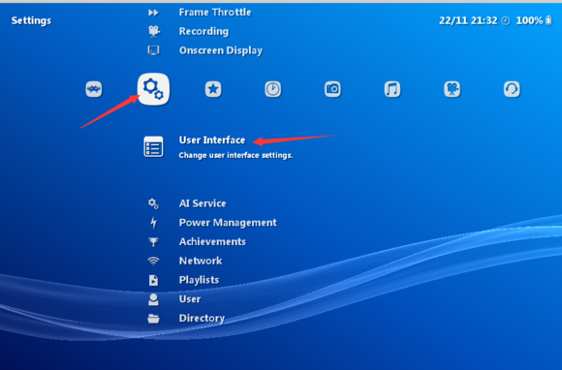
Task: Click the Recording camera icon
Action: [154, 32]
